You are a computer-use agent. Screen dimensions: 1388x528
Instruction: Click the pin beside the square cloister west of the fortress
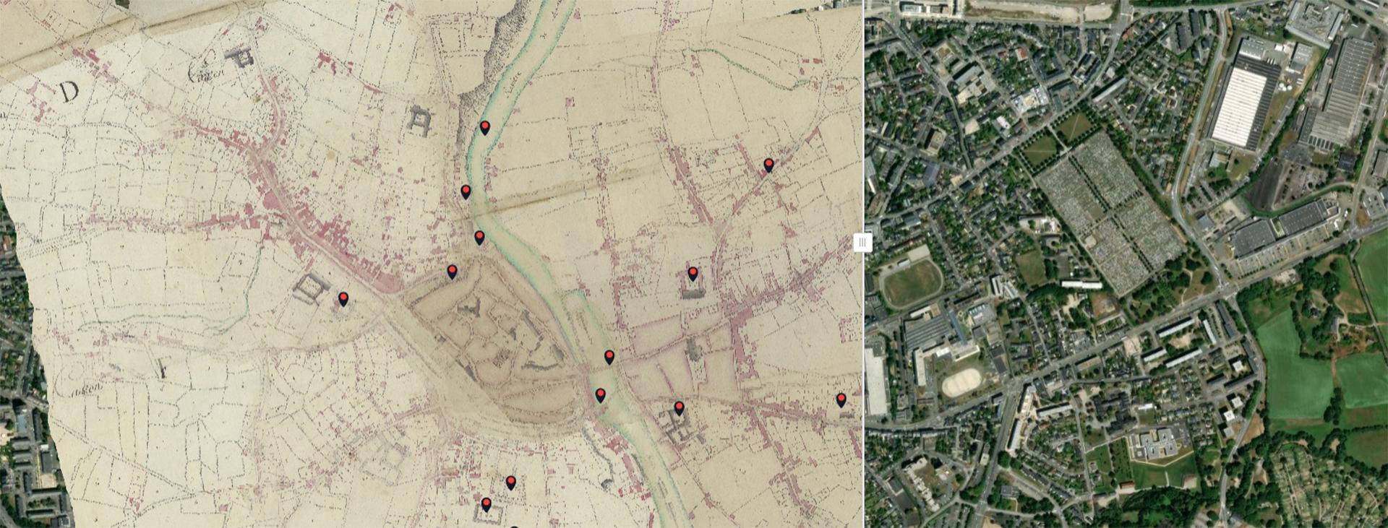point(343,299)
